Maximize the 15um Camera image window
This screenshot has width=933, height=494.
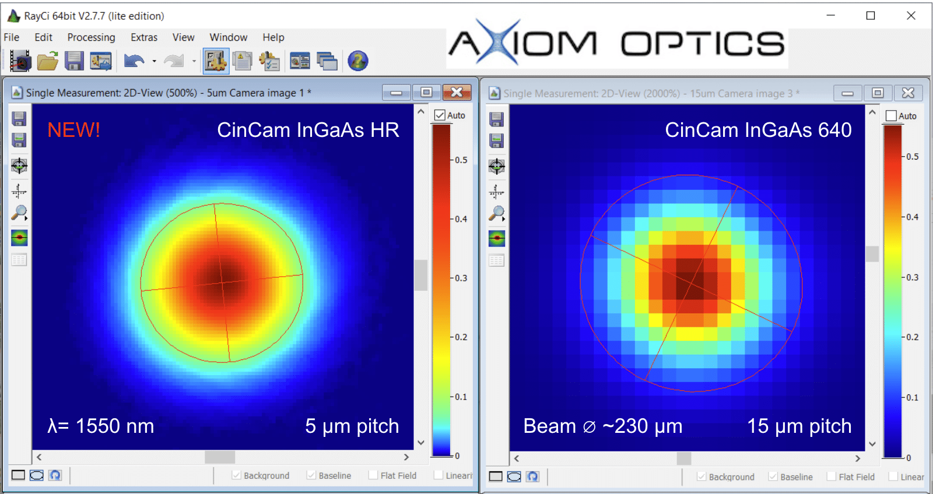878,93
